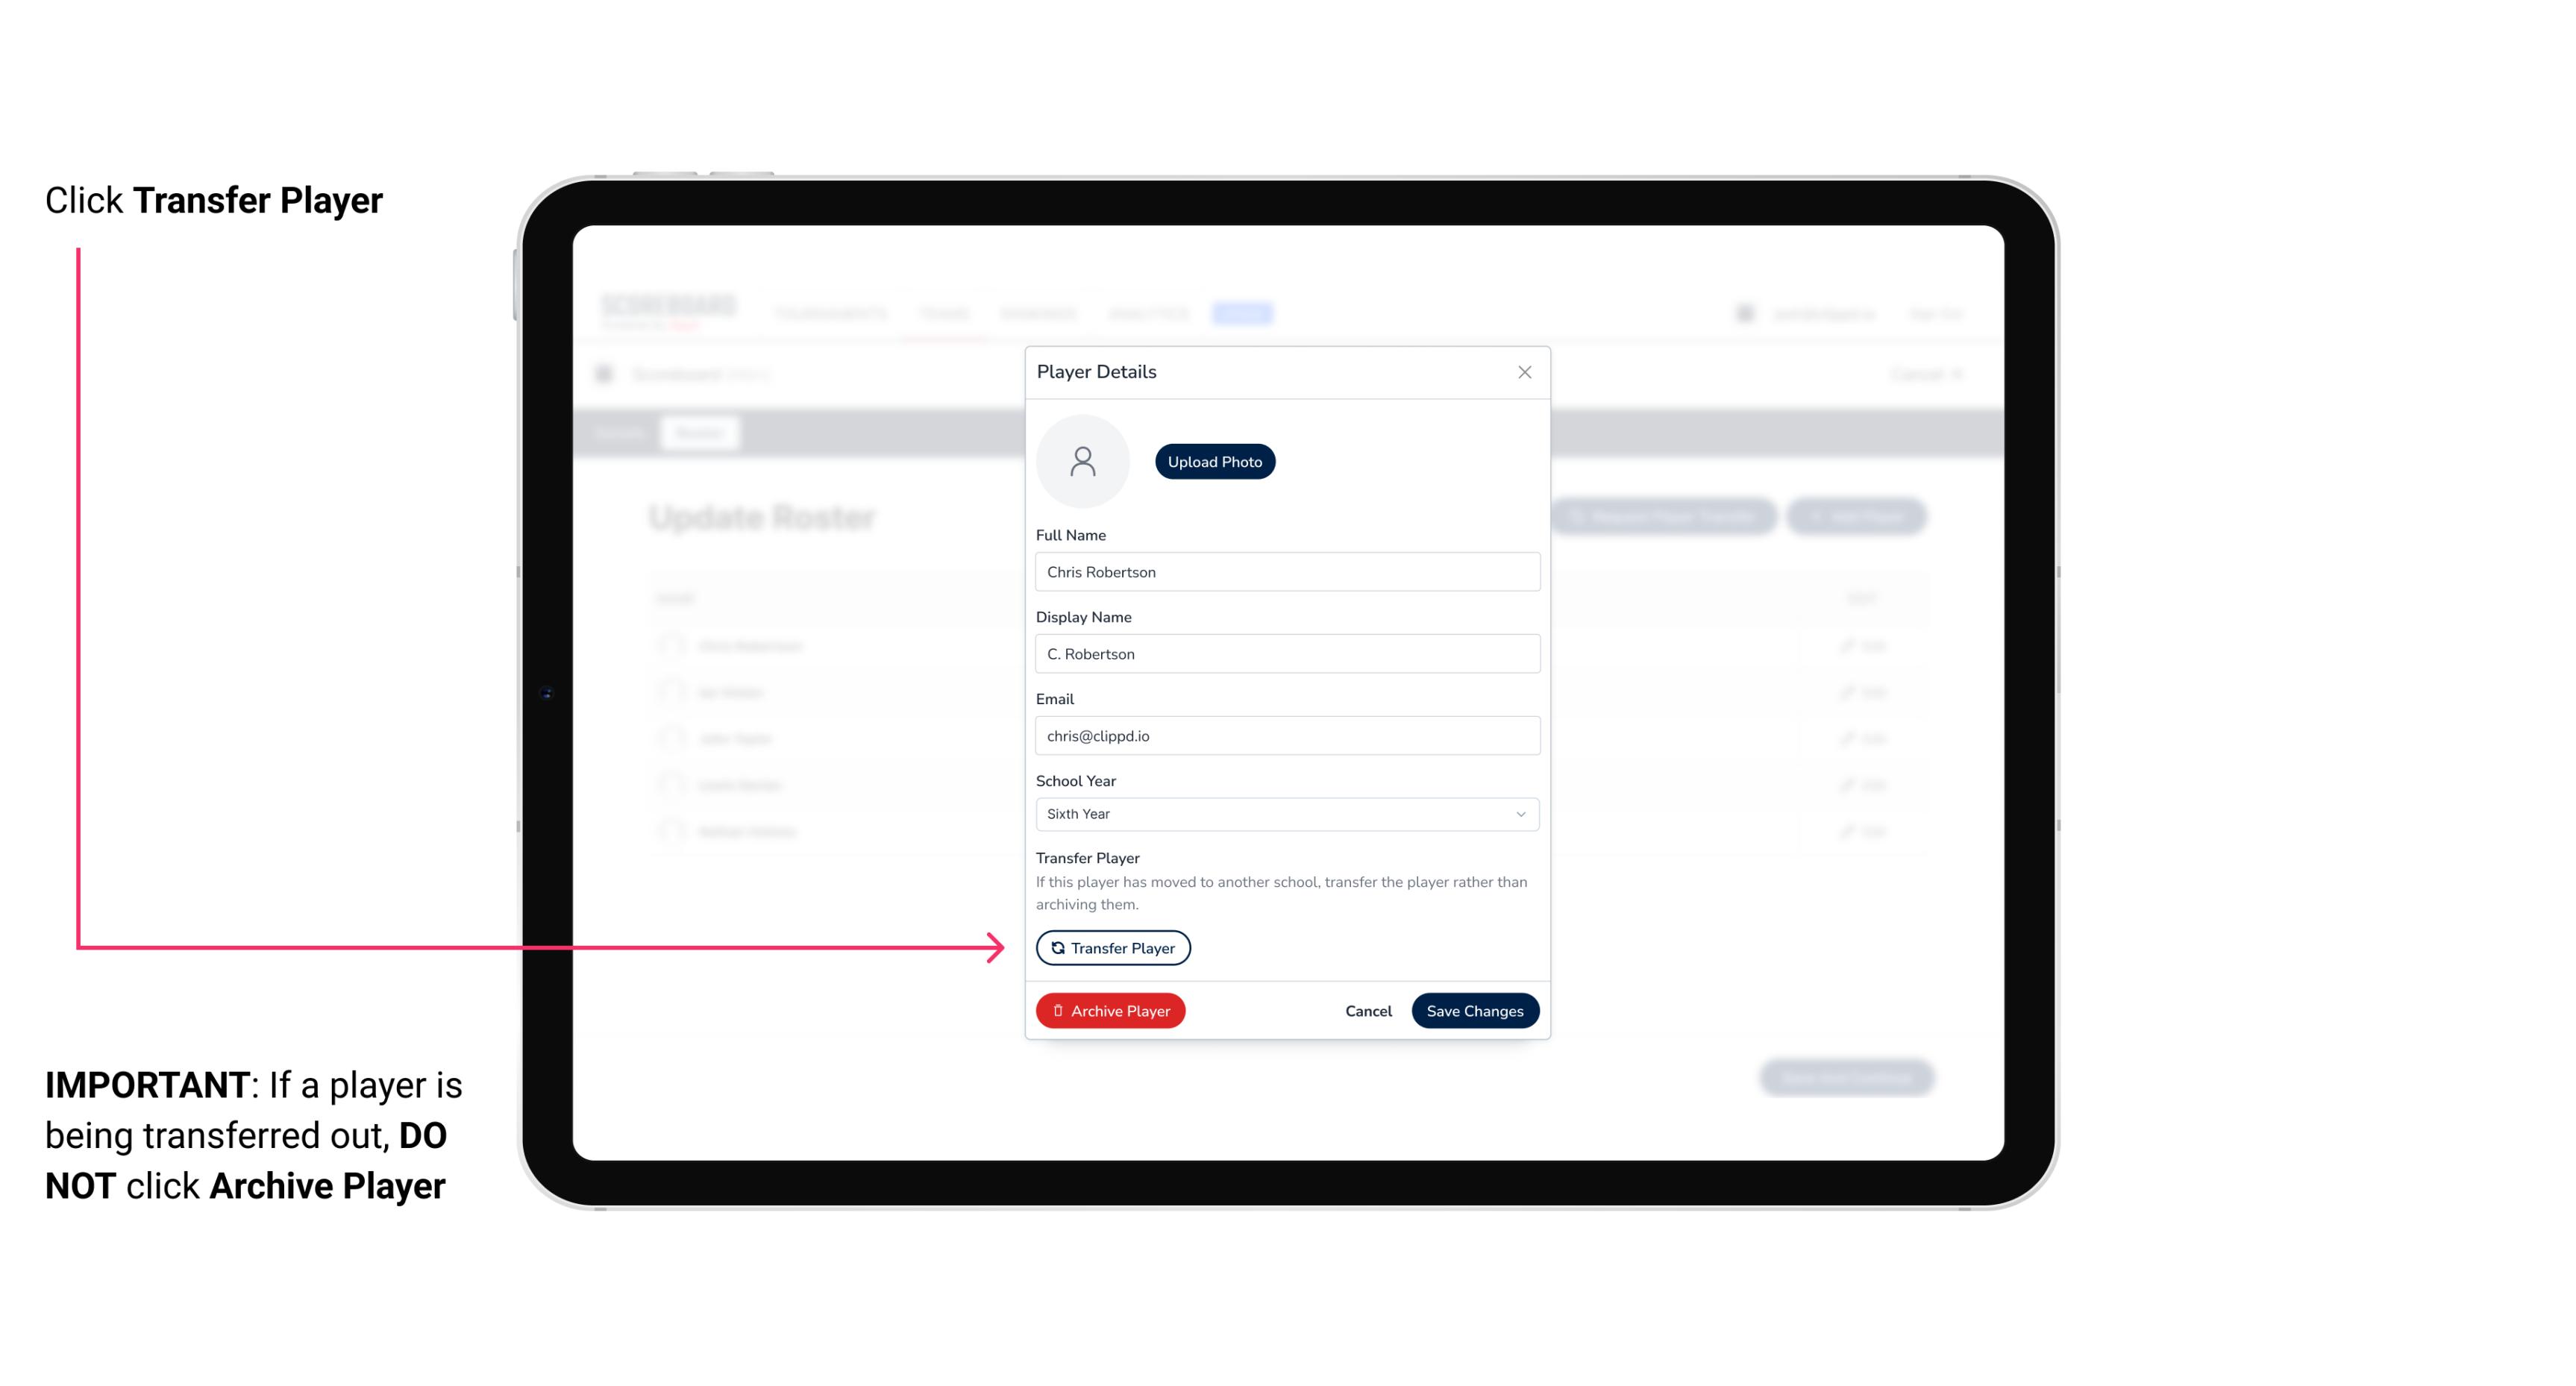This screenshot has width=2576, height=1386.
Task: Select Sixth Year from school year dropdown
Action: [1285, 812]
